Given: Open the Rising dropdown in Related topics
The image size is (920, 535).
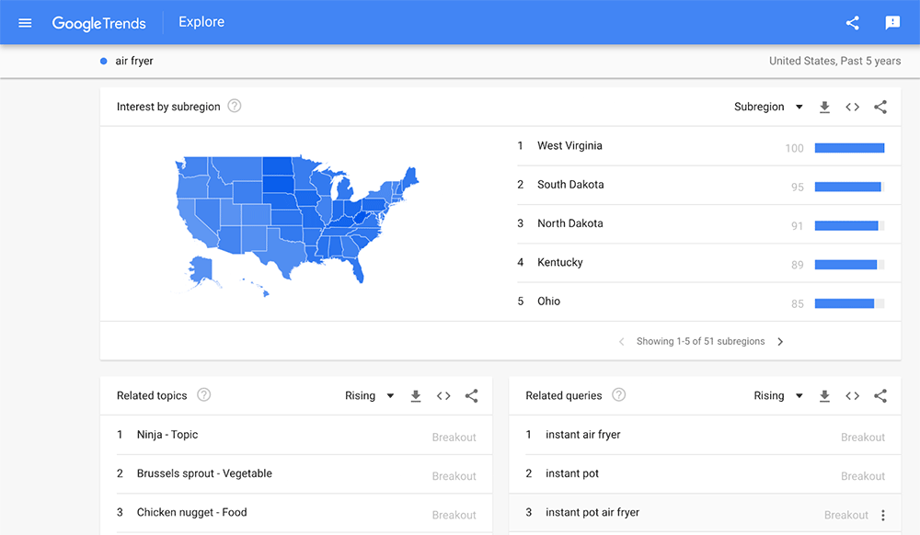Looking at the screenshot, I should (370, 396).
